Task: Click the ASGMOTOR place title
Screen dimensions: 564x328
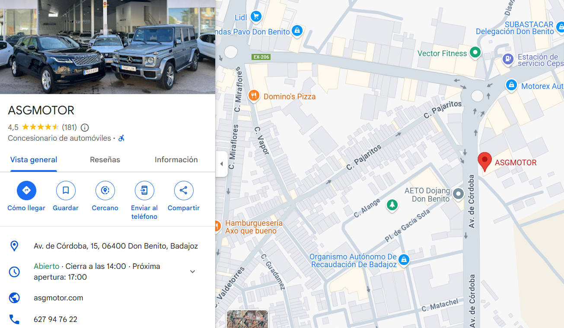Action: pyautogui.click(x=41, y=110)
